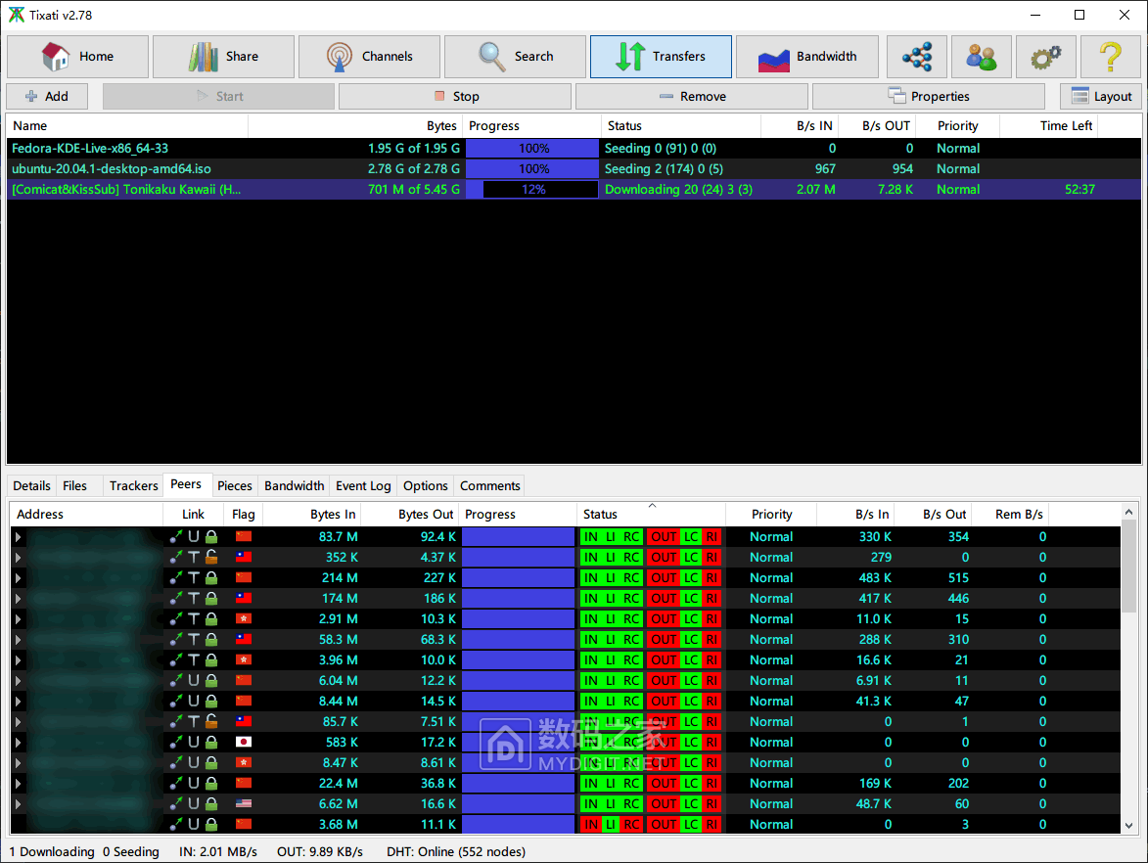The height and width of the screenshot is (863, 1148).
Task: Open the Share section
Action: click(223, 57)
